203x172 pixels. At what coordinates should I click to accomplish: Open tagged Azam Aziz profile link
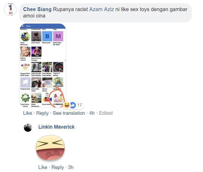pos(102,9)
